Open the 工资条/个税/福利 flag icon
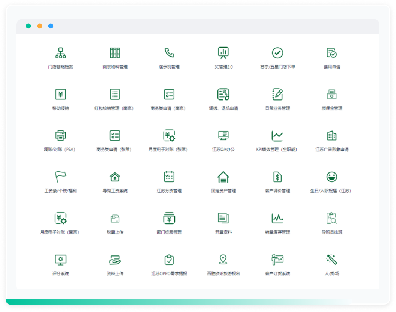Image resolution: width=396 pixels, height=312 pixels. (60, 177)
